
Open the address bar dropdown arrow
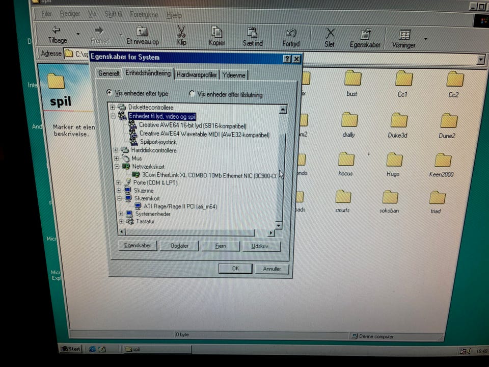tap(481, 59)
